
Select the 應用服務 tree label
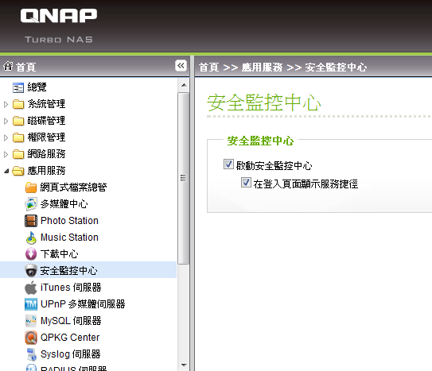46,171
